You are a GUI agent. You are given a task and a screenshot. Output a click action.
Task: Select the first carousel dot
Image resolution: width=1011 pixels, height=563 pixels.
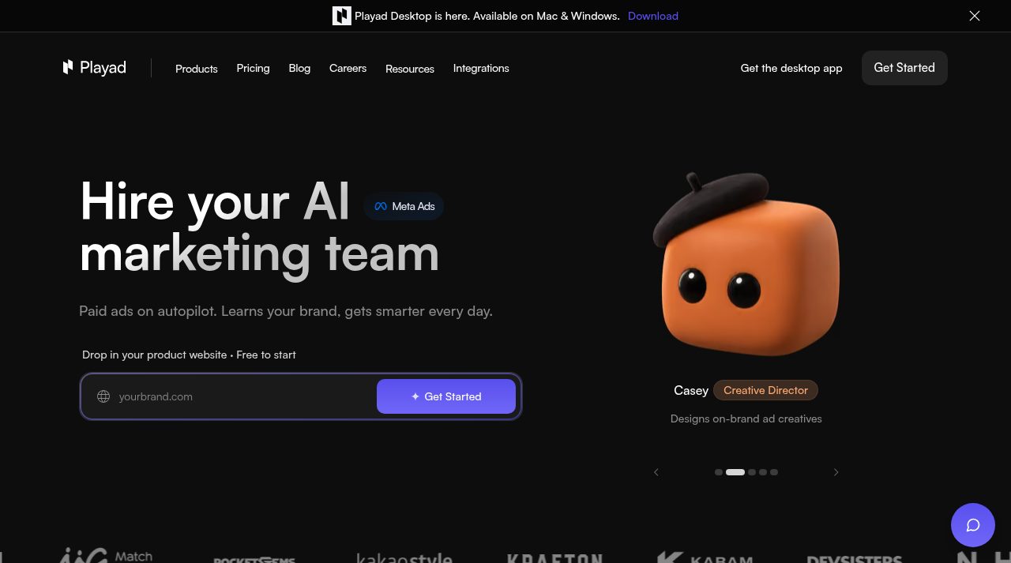(x=719, y=472)
